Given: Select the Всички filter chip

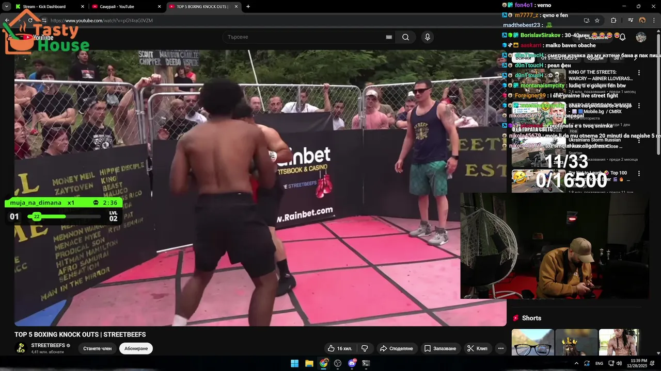Looking at the screenshot, I should pyautogui.click(x=523, y=58).
